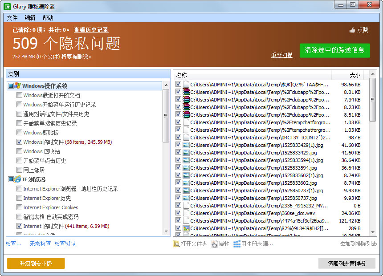
Task: Click archive icon of 8.23 KB clubapp file
Action: pos(186,107)
